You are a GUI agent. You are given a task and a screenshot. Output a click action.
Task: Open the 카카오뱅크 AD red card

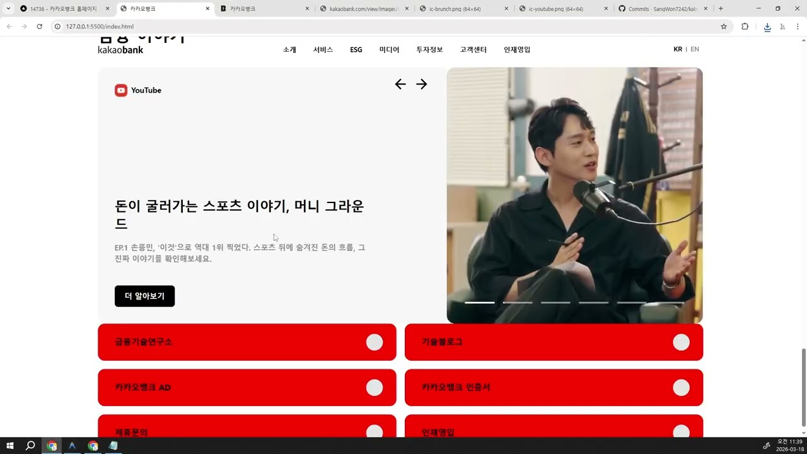point(247,388)
